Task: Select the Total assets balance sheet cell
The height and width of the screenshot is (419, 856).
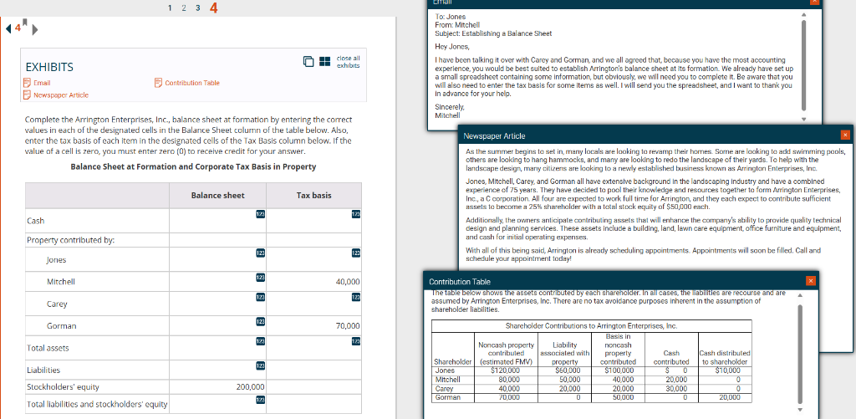Action: 218,347
